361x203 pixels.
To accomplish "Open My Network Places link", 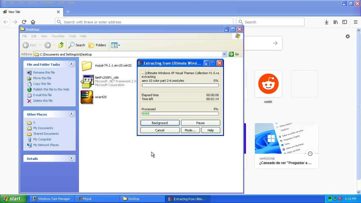I will tap(46, 145).
